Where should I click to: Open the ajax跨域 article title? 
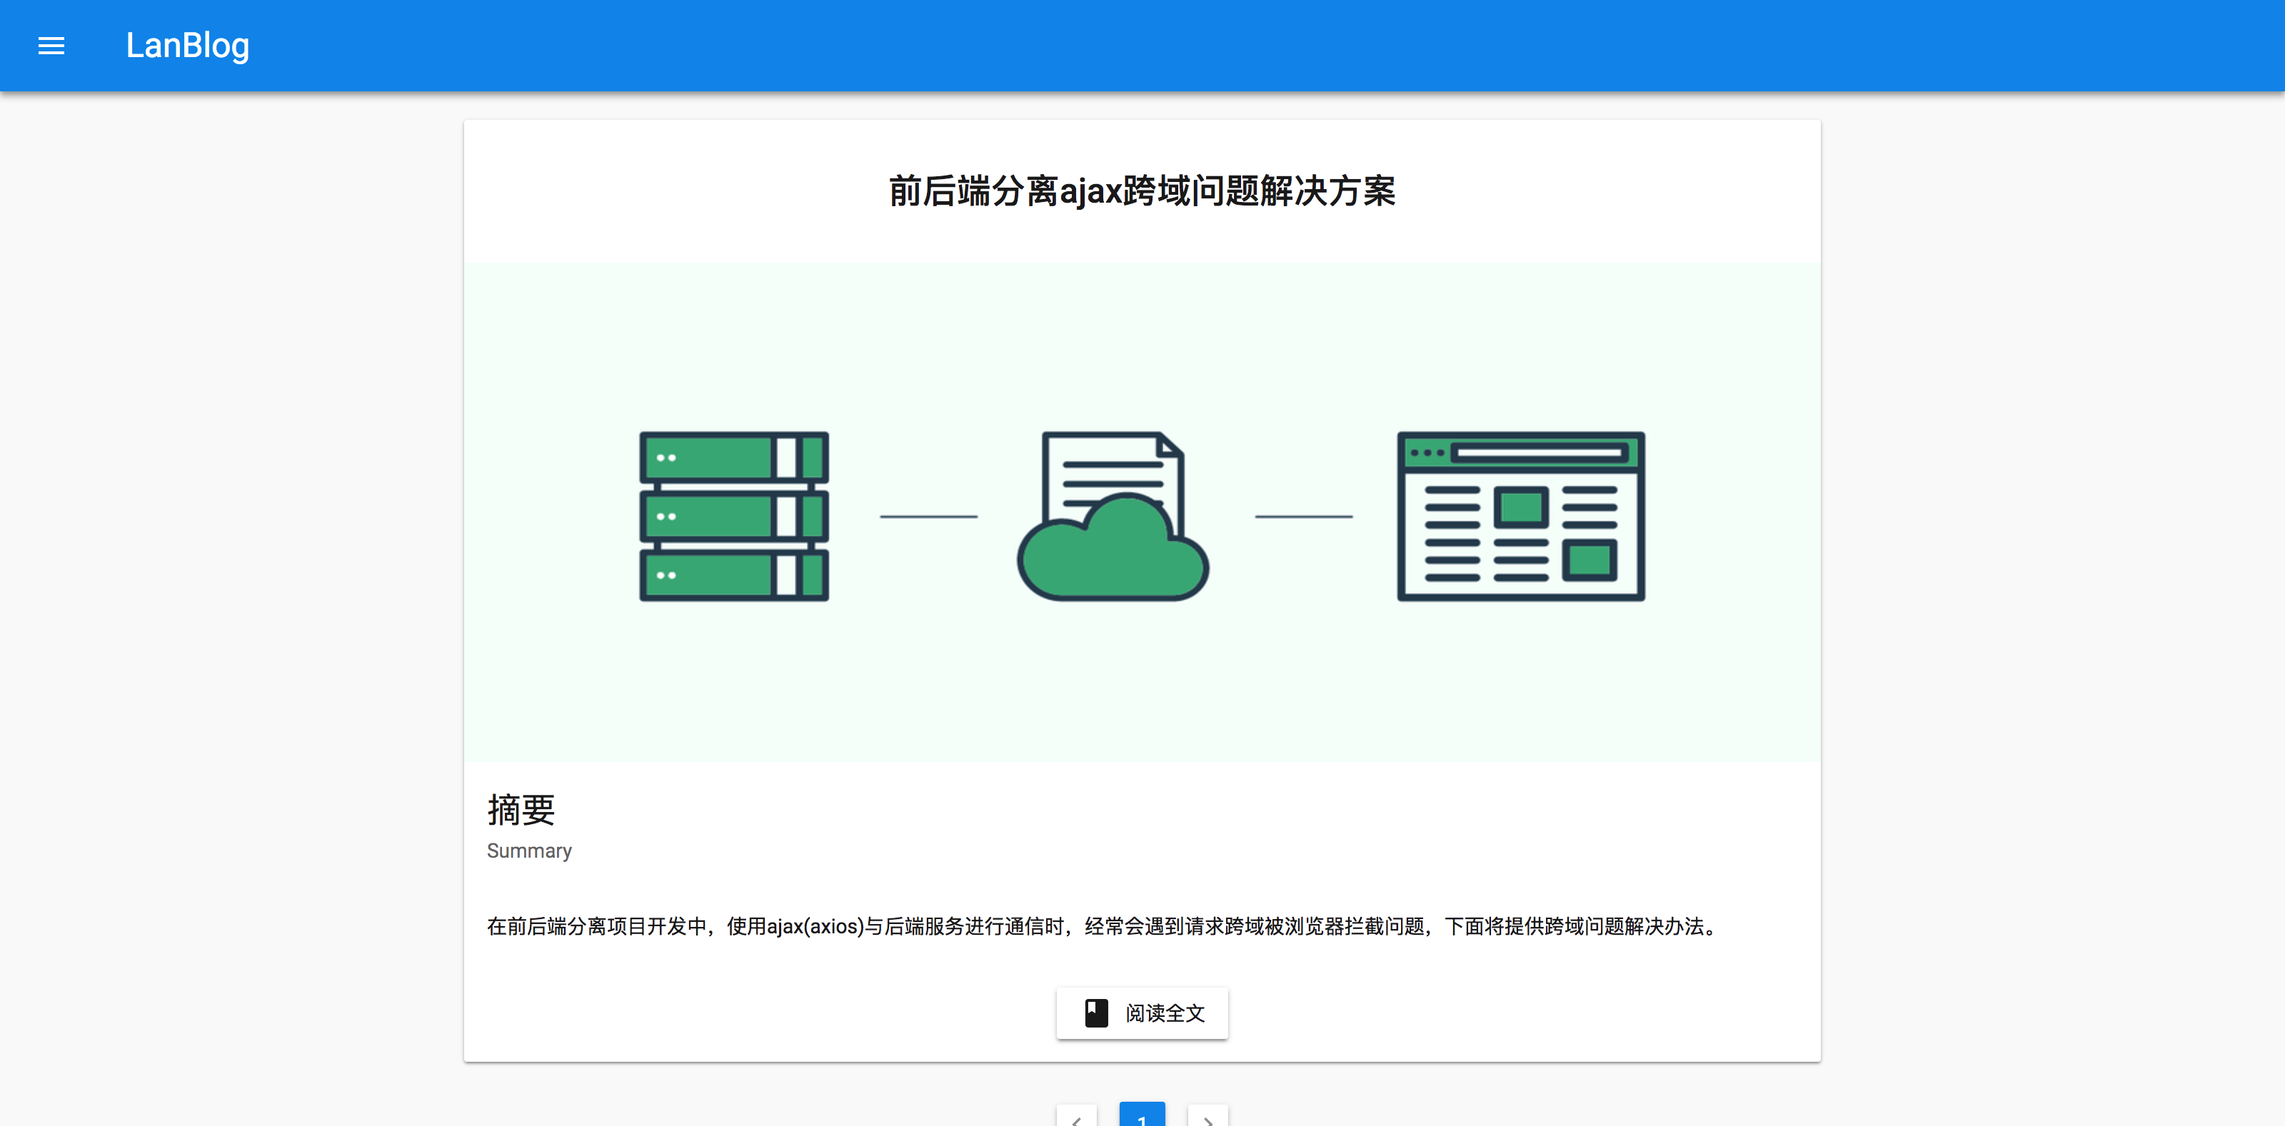click(x=1142, y=191)
